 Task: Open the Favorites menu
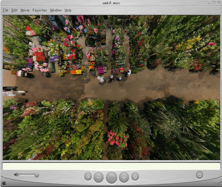[40, 10]
